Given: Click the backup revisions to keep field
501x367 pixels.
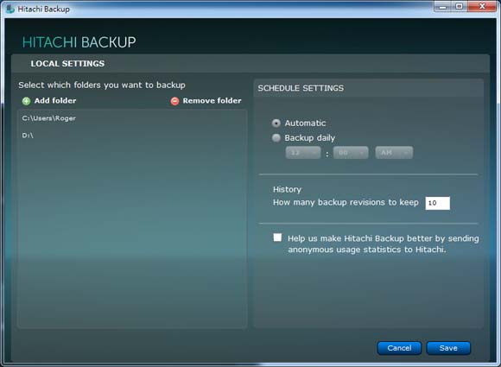Looking at the screenshot, I should [437, 203].
